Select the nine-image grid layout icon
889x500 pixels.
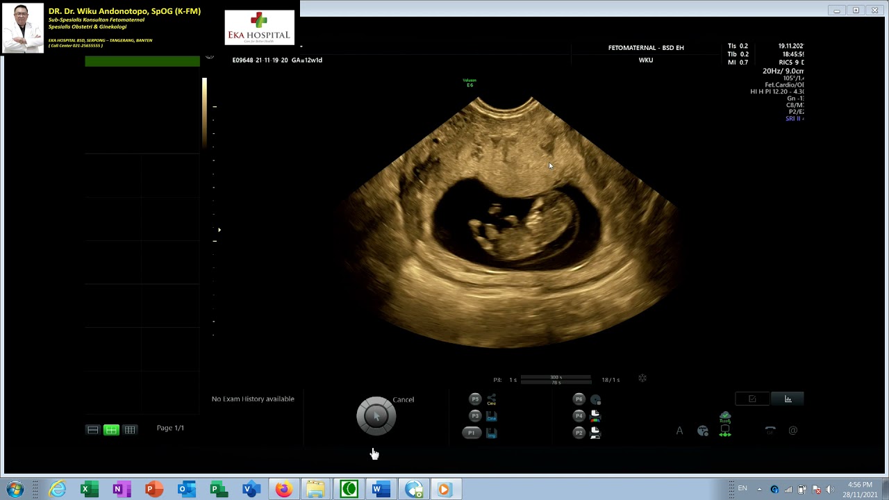pos(130,430)
